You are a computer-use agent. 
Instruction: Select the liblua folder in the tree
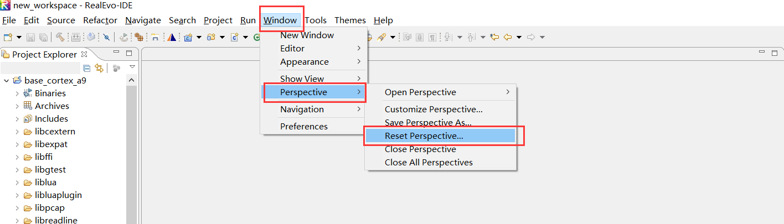pos(45,183)
